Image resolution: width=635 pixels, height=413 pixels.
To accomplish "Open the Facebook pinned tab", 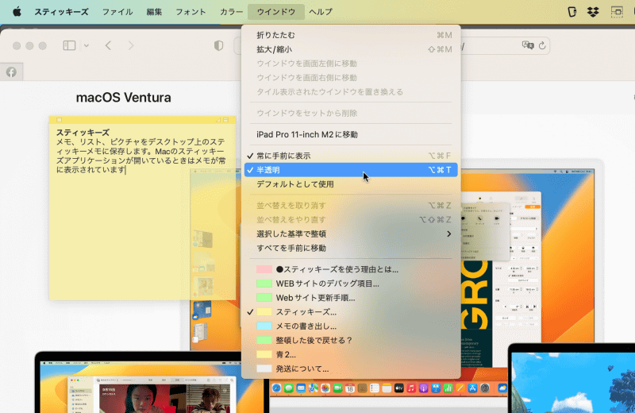I will (11, 72).
